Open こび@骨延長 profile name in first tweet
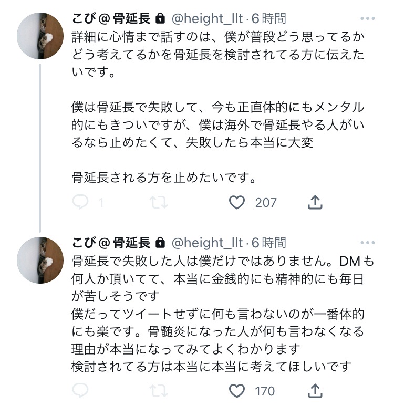The image size is (394, 406). (x=111, y=19)
